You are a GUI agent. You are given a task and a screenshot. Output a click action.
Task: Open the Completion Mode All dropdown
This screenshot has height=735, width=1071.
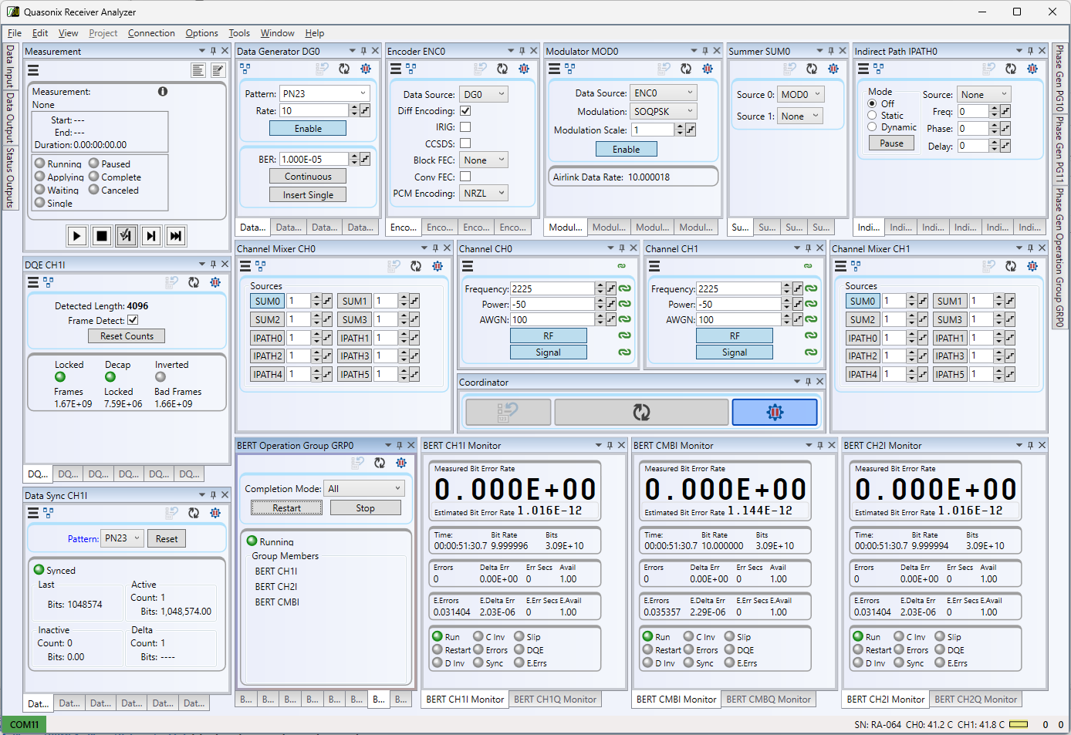pos(364,488)
